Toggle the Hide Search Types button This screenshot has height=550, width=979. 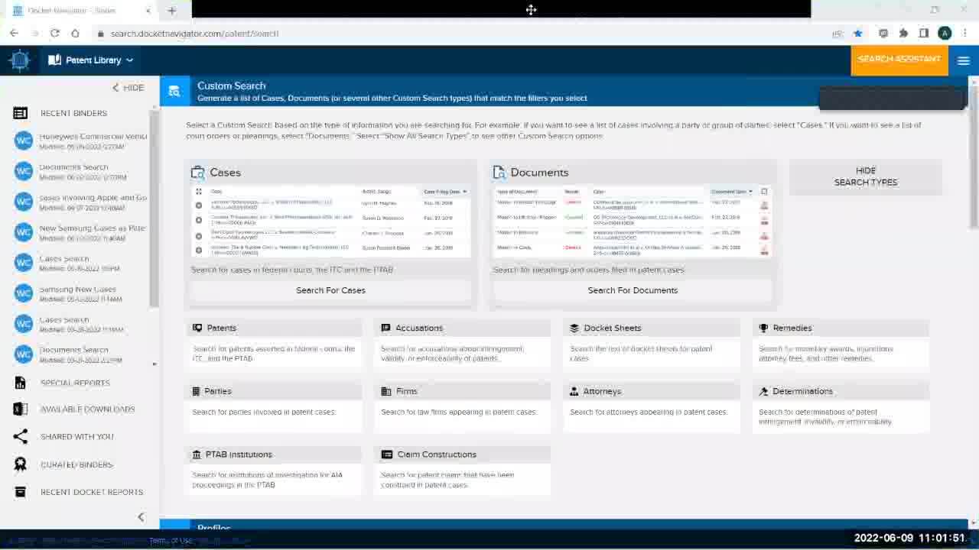pyautogui.click(x=866, y=176)
